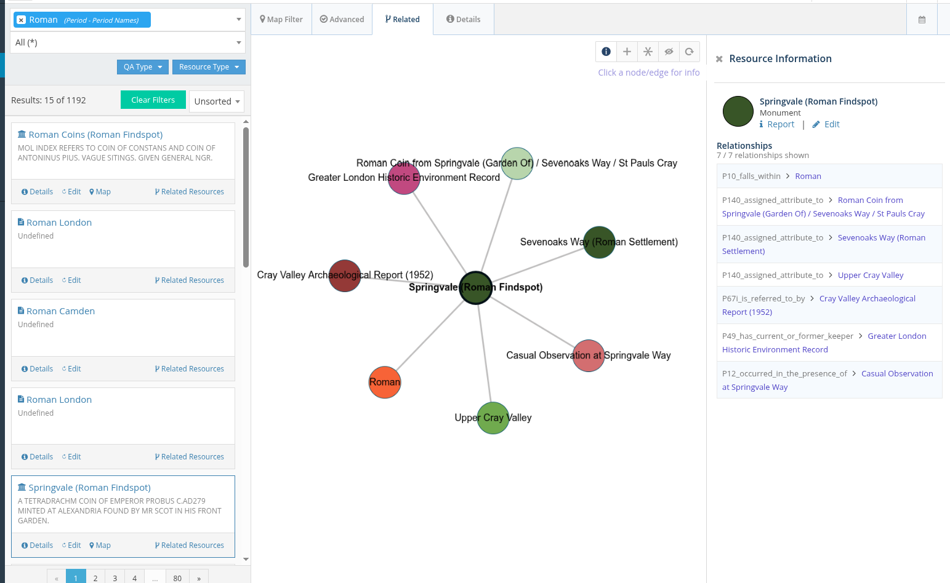950x583 pixels.
Task: Remove the Roman period filter tag
Action: [x=21, y=20]
